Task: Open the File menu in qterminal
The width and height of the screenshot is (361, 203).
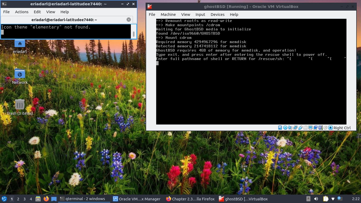Action: click(x=6, y=12)
